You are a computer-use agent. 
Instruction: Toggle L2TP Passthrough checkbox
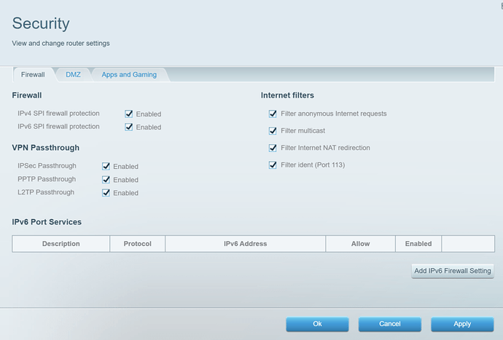click(106, 193)
